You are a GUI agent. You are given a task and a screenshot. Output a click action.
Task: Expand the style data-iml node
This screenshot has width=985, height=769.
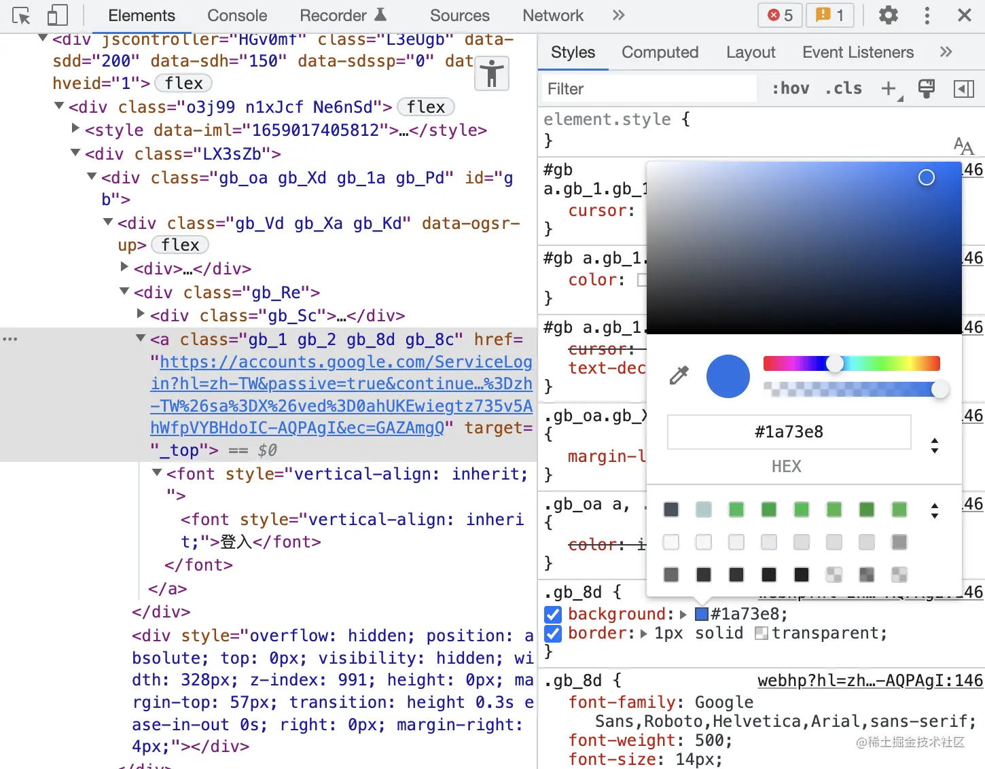coord(75,128)
